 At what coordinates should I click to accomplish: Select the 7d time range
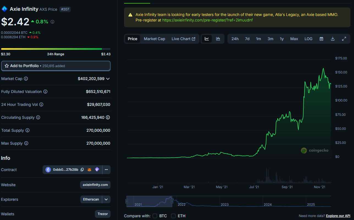point(247,39)
